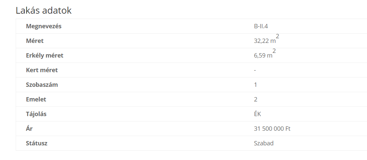Click the superscript 2 beside 32,22 m
The height and width of the screenshot is (160, 367).
[278, 36]
